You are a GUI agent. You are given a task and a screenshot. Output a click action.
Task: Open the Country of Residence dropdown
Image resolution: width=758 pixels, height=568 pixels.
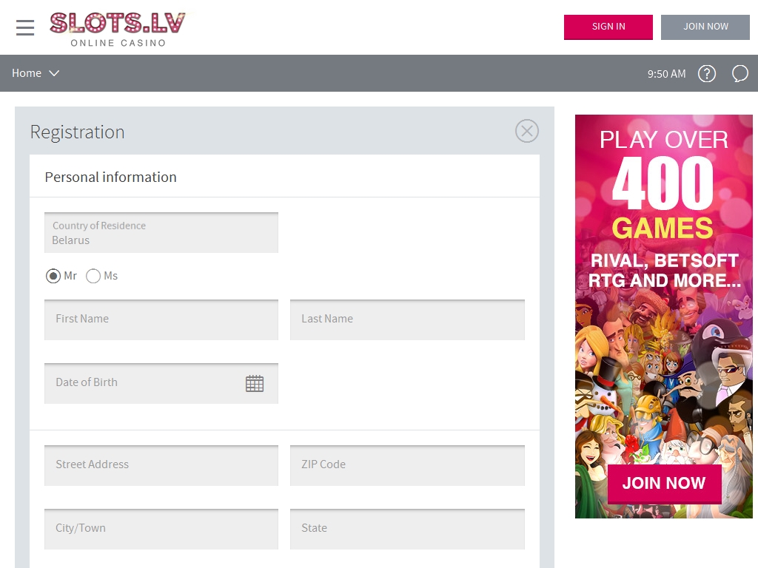161,233
